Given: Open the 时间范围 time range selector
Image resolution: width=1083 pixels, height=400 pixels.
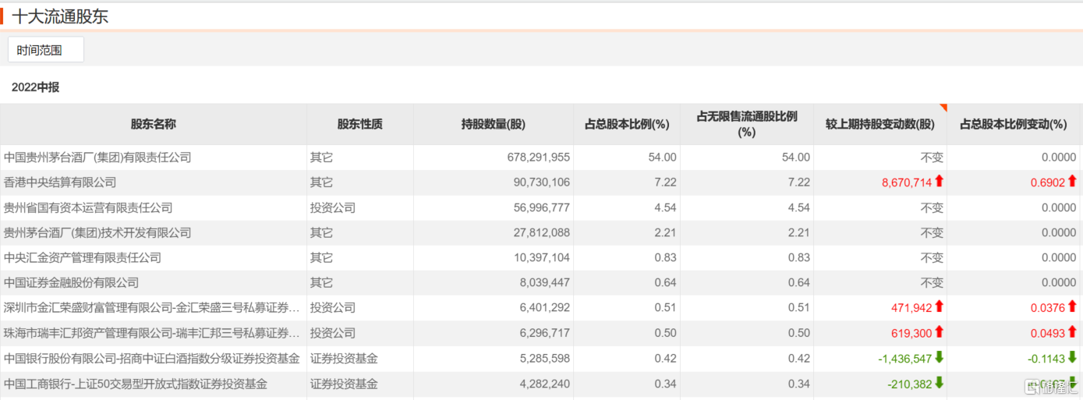Looking at the screenshot, I should [45, 50].
